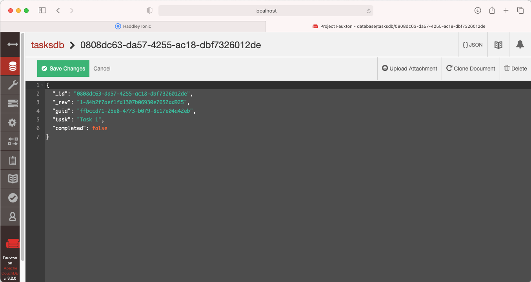Click the Save Changes button
The height and width of the screenshot is (282, 531).
[x=63, y=69]
